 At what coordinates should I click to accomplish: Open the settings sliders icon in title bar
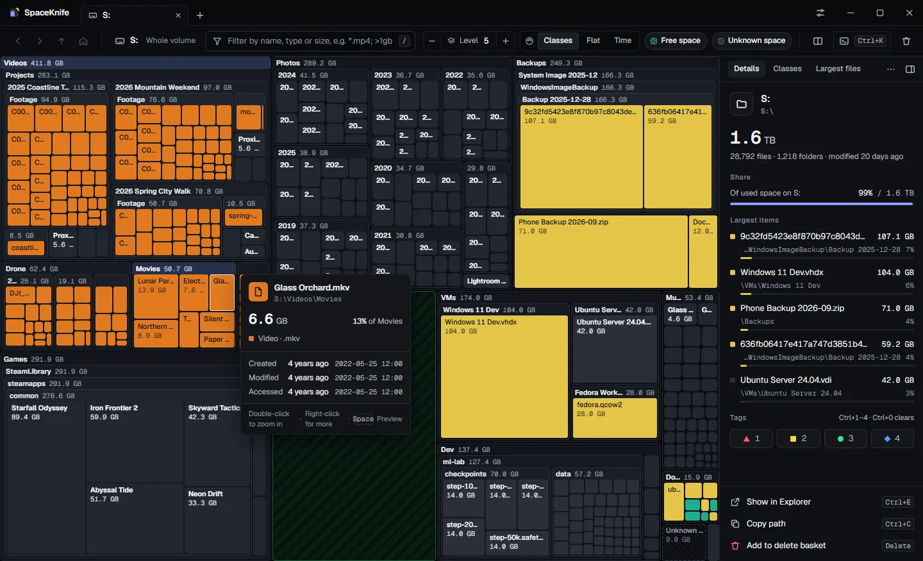tap(820, 13)
